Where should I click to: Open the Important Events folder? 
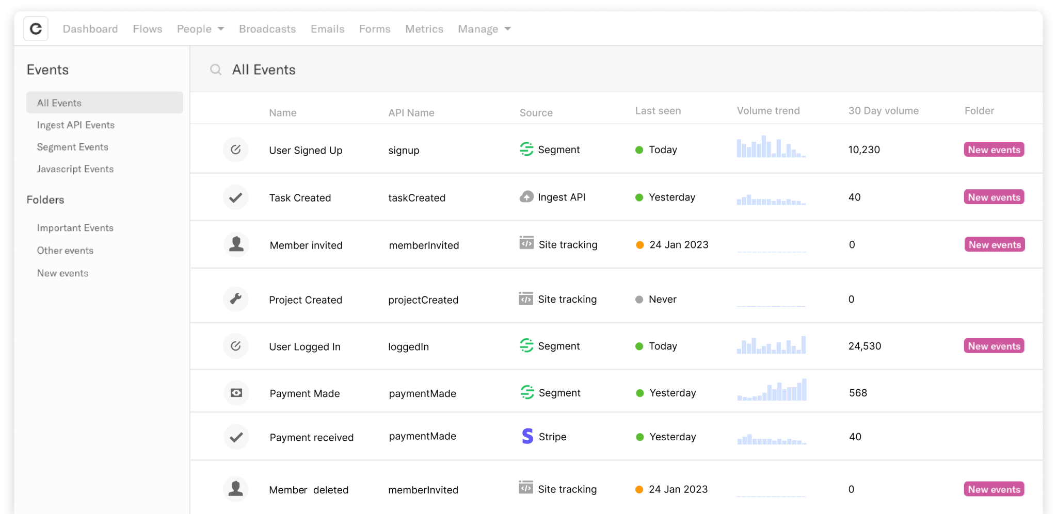[x=75, y=228]
